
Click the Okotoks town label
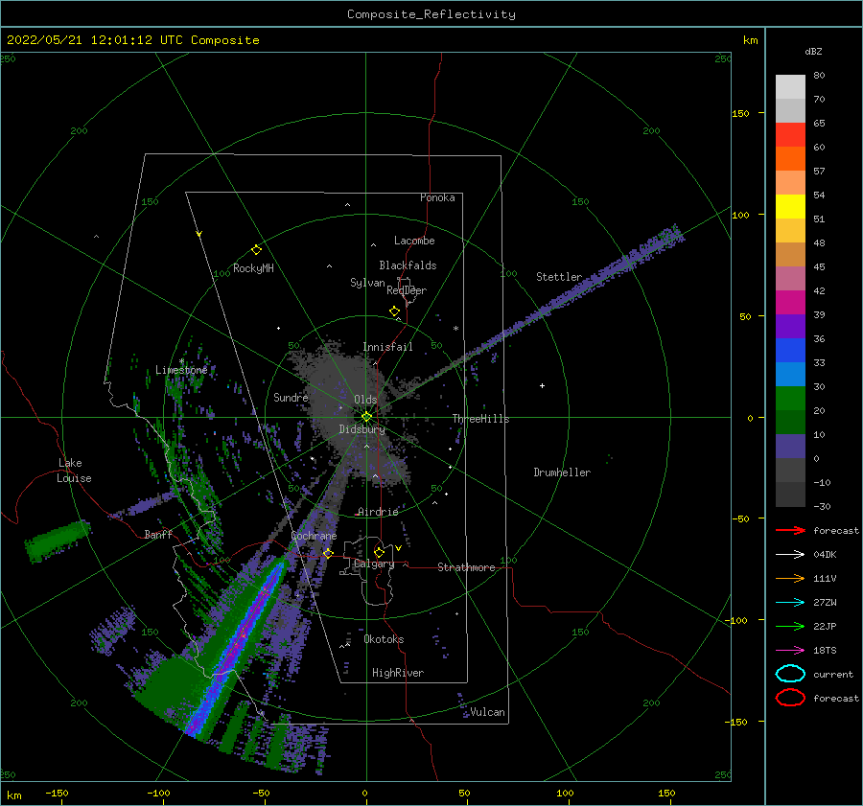tap(384, 639)
